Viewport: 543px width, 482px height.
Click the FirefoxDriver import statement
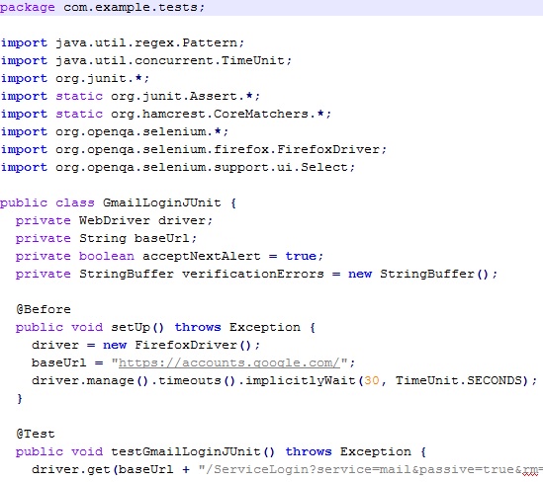(194, 149)
